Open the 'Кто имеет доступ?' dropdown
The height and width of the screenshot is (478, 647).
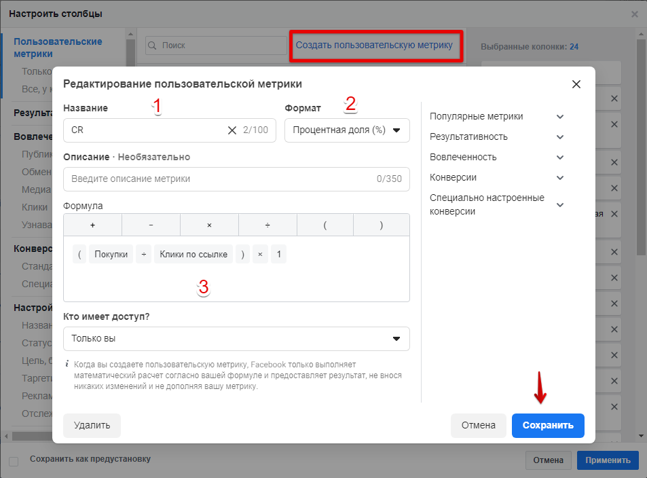[x=236, y=338]
